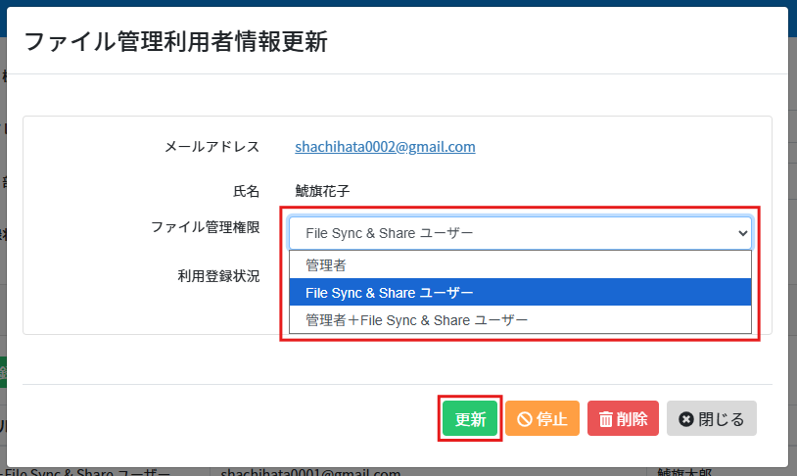The height and width of the screenshot is (476, 797).
Task: Click the 氏名 field label
Action: click(x=246, y=191)
